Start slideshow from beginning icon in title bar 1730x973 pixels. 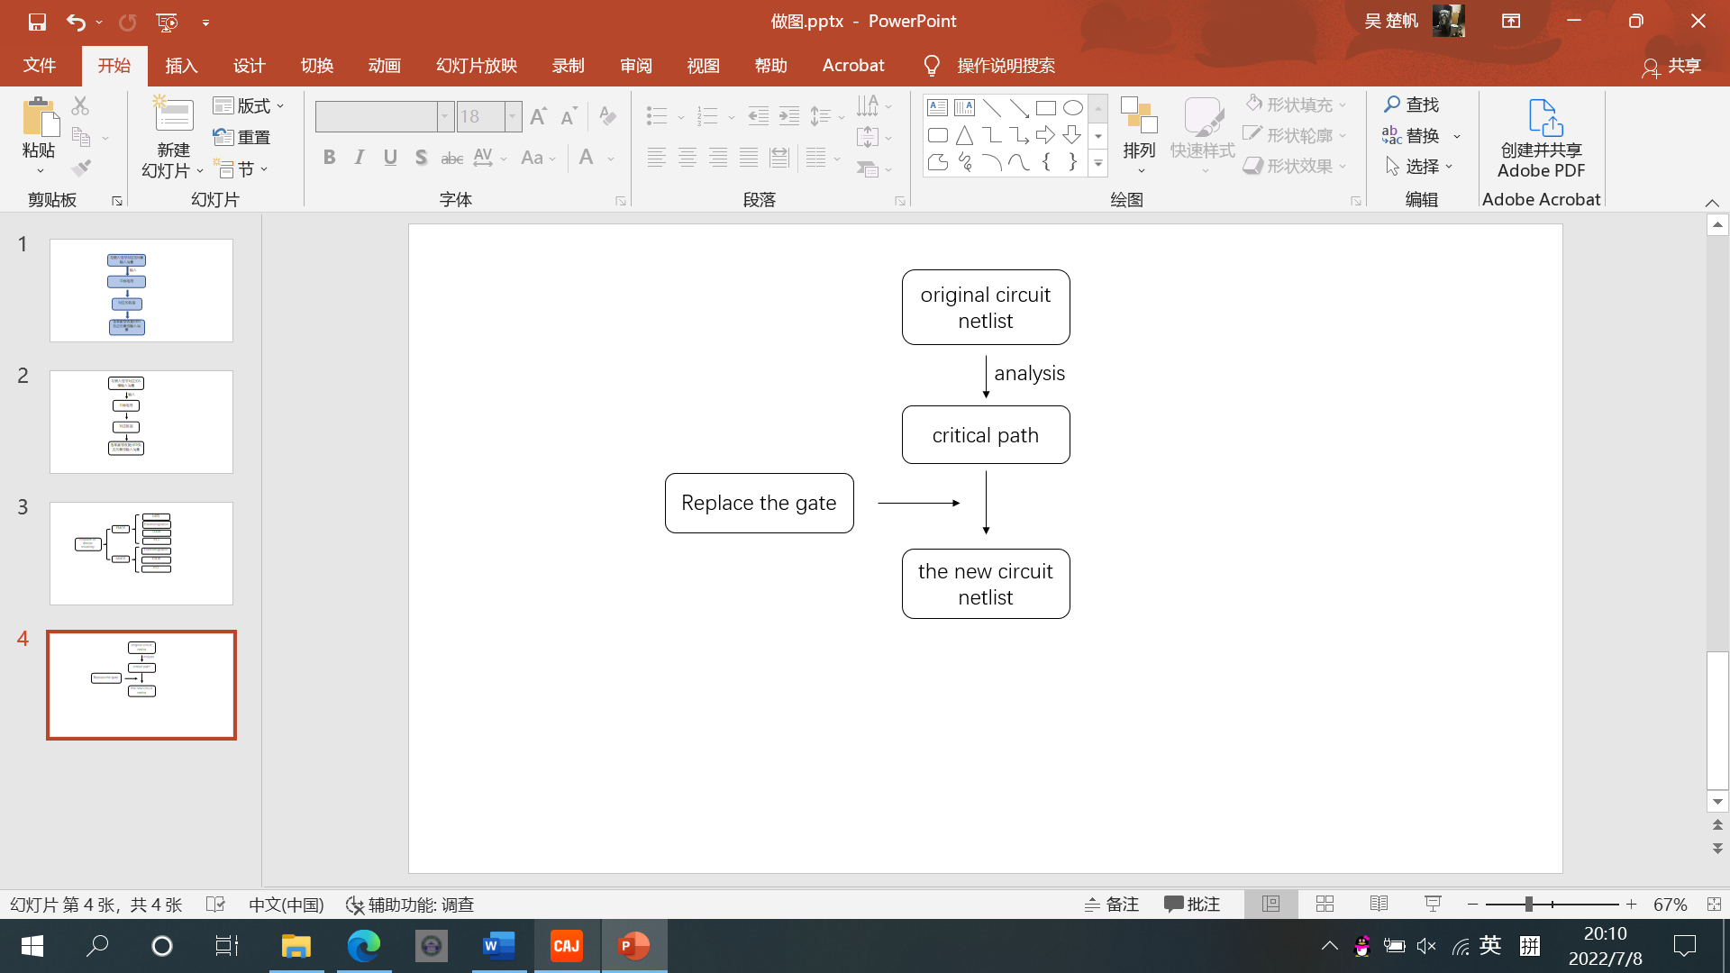coord(167,22)
